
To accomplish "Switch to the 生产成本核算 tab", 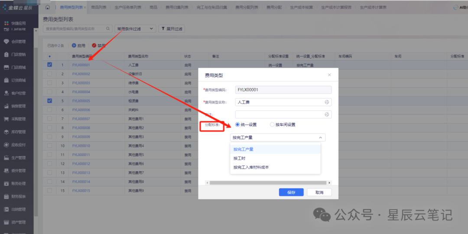I will (301, 7).
